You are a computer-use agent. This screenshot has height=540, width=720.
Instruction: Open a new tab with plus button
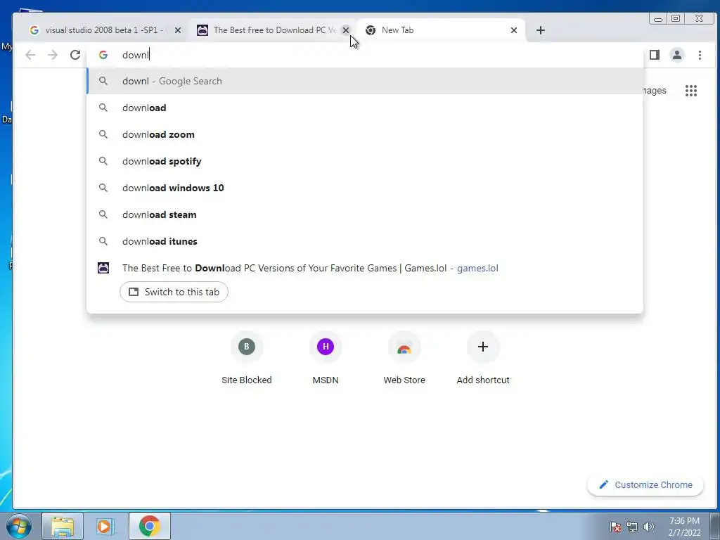[x=541, y=30]
